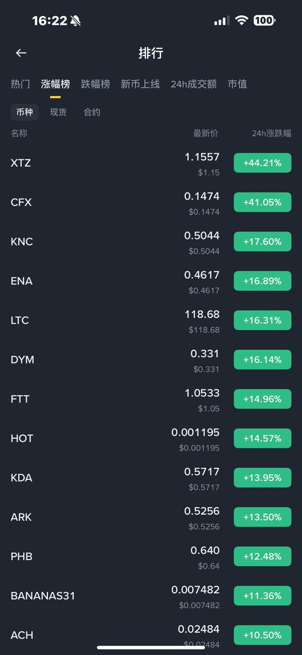
Task: Tap the cellular signal bars icon
Action: click(x=221, y=21)
